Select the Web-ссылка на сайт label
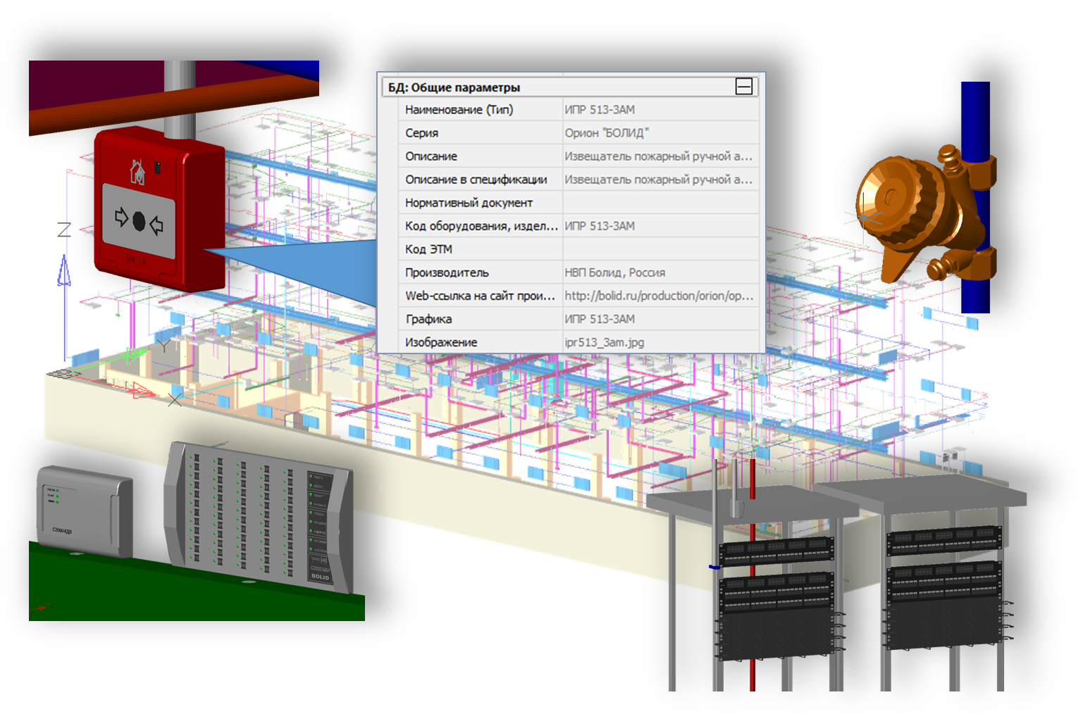Image resolution: width=1078 pixels, height=714 pixels. coord(480,296)
